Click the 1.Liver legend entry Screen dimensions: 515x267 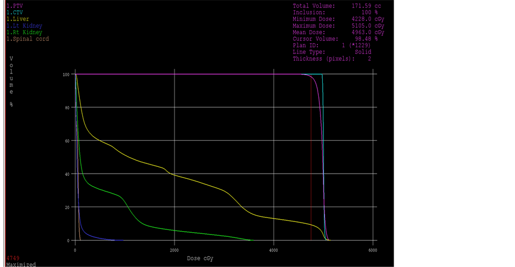tap(18, 19)
